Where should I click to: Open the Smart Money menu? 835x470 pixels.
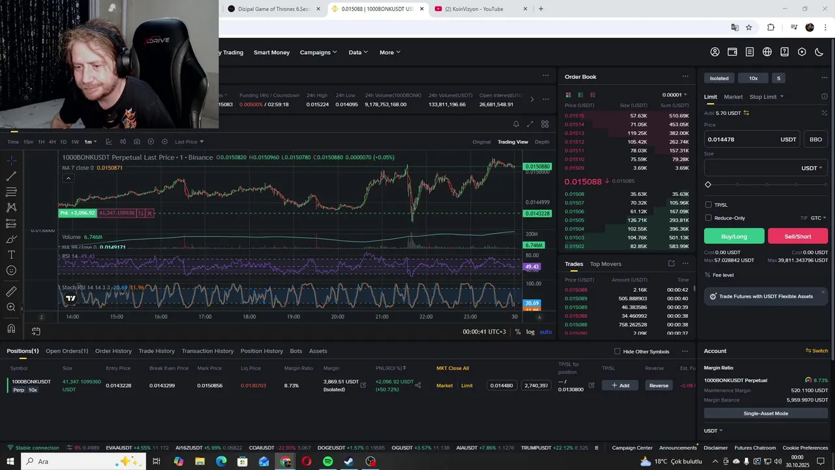[271, 52]
